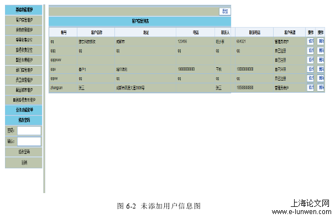
Task: Expand the 基础功能维护 sidebar section header
Action: [24, 10]
